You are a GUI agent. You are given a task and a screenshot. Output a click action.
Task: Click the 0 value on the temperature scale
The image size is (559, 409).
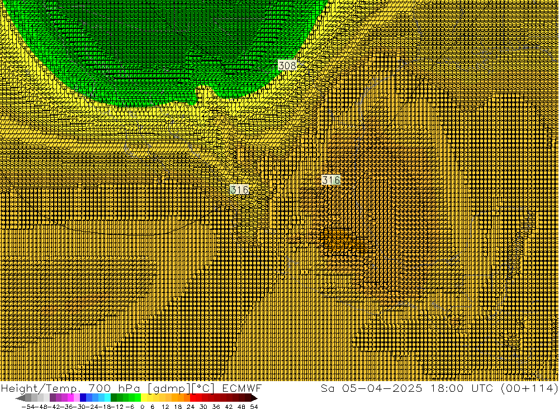142,407
